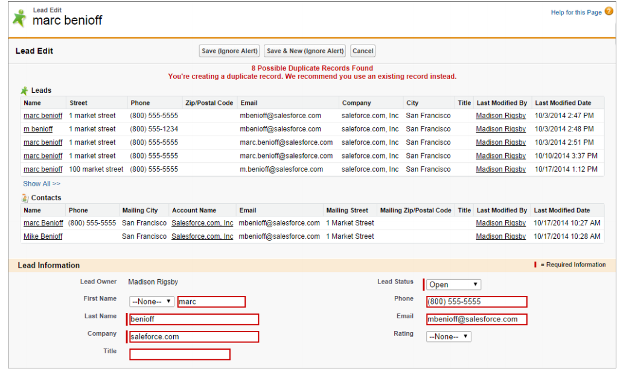This screenshot has width=626, height=372.
Task: Open lead marc benioff at 100 market street
Action: [x=43, y=169]
